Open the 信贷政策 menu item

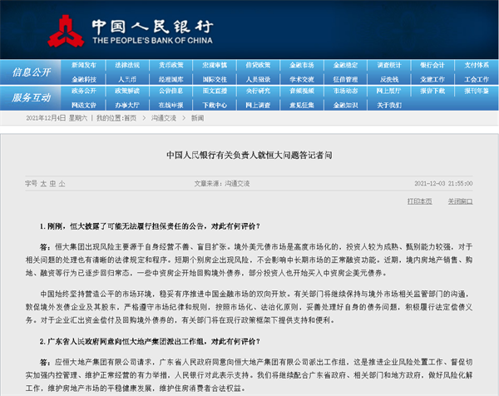click(258, 65)
